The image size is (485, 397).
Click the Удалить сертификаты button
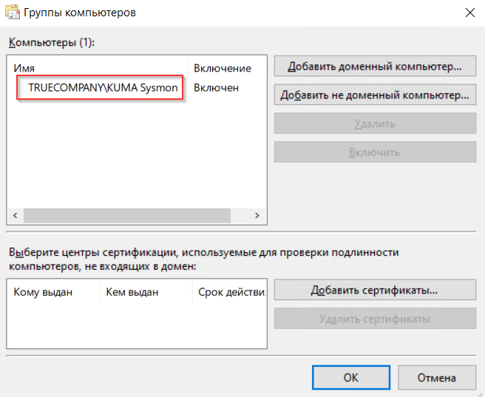click(374, 319)
